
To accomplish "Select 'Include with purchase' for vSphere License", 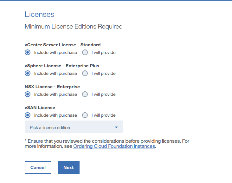I will click(28, 73).
